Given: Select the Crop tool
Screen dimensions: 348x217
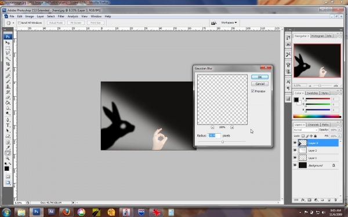Looking at the screenshot, I should coord(8,64).
